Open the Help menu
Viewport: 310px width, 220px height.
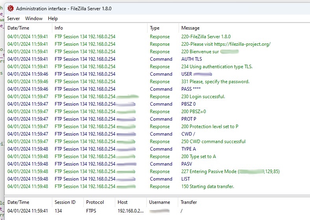pos(53,19)
